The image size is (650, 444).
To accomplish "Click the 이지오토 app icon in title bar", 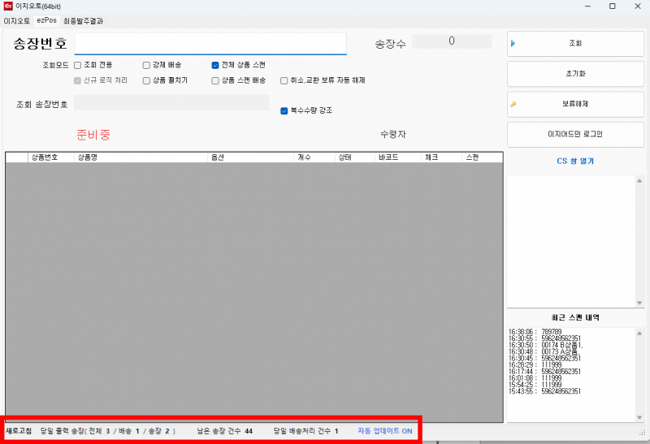I will (x=8, y=6).
